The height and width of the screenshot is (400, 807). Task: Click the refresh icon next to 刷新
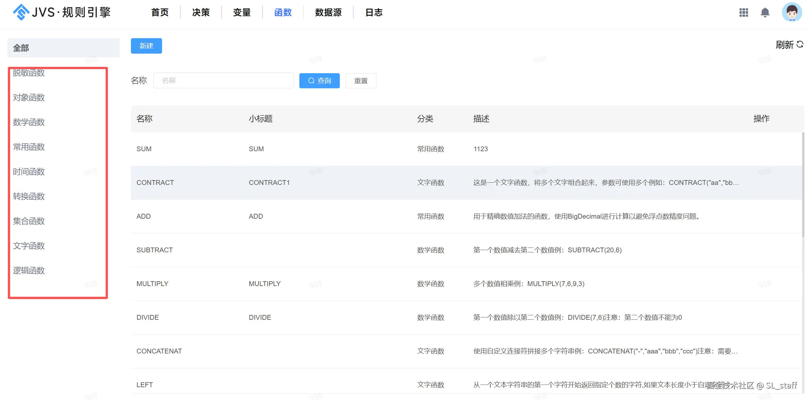coord(800,44)
